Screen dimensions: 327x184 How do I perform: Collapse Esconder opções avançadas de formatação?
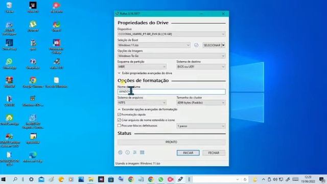coord(148,109)
